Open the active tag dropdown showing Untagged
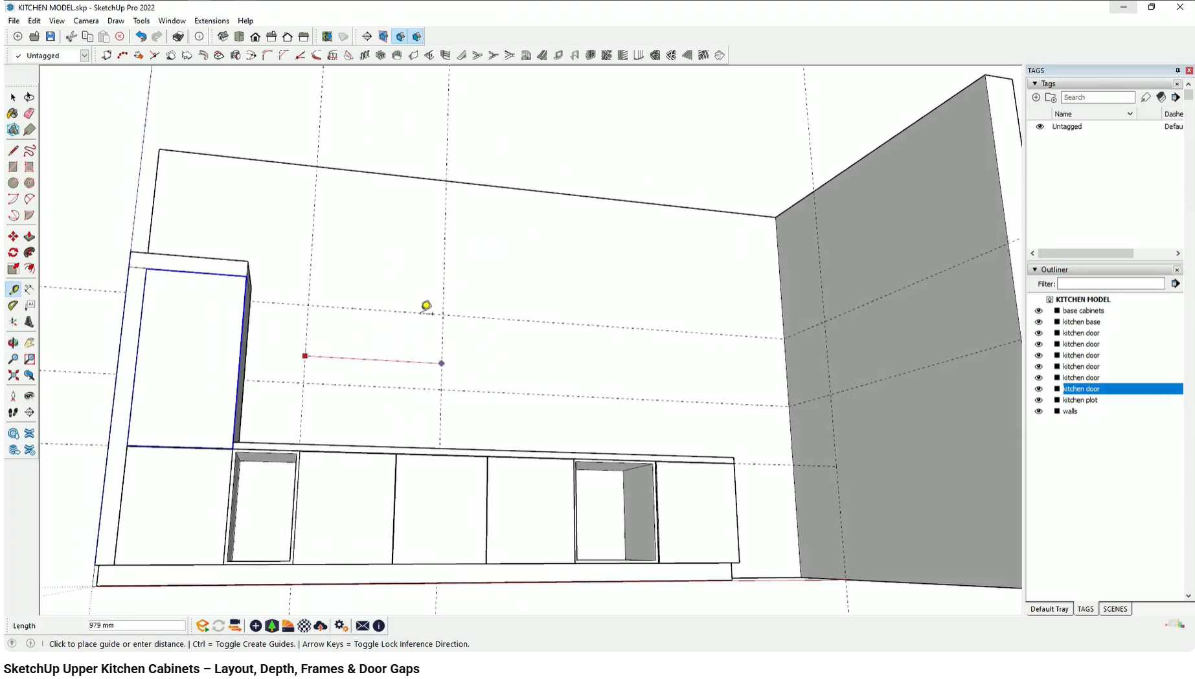Screen dimensions: 1195x679 point(84,56)
